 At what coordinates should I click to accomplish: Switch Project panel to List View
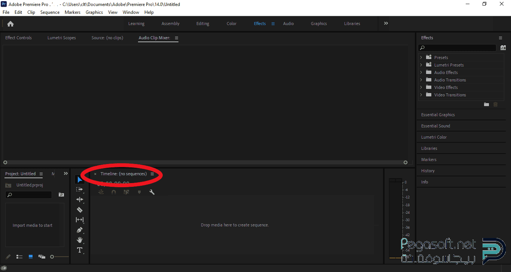pos(19,257)
